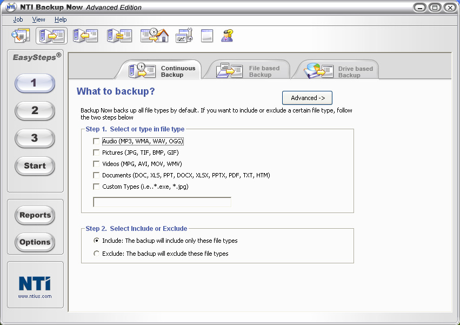460x325 pixels.
Task: Select the Exclude radio button
Action: click(96, 254)
